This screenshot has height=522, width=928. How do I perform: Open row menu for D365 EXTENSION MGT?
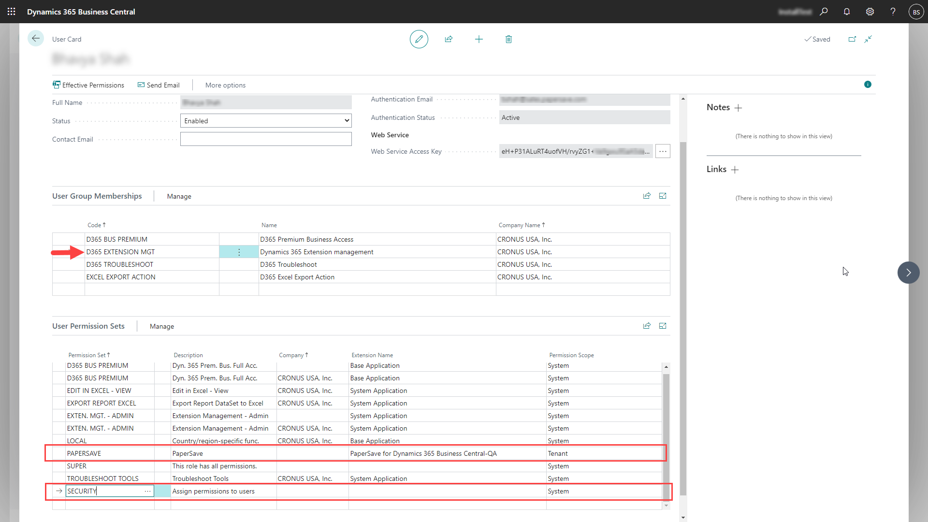click(239, 252)
